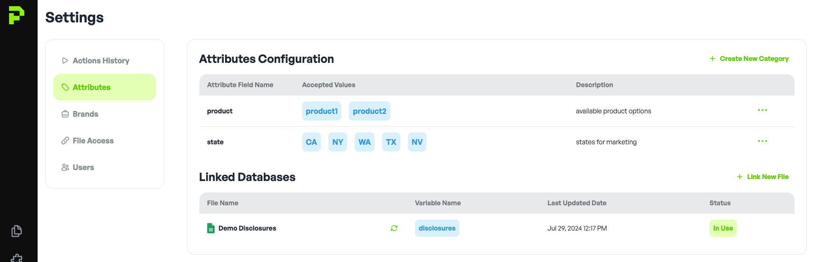Click the CA state tag
The height and width of the screenshot is (262, 813).
311,142
